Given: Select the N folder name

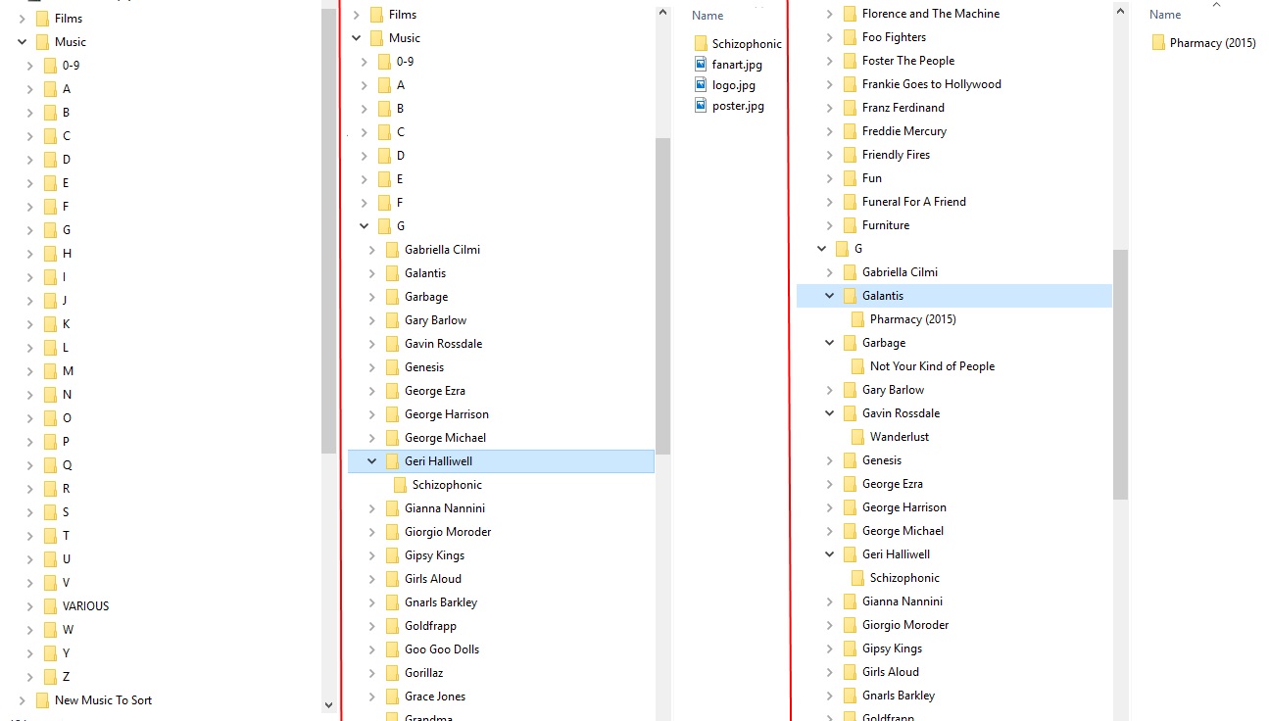Looking at the screenshot, I should tap(67, 395).
